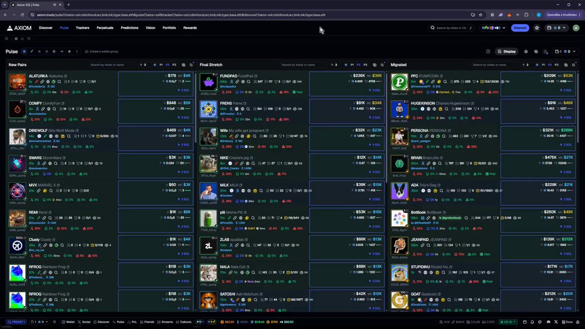Open the Social tracker in the bottom bar
This screenshot has height=329, width=585.
coord(84,322)
